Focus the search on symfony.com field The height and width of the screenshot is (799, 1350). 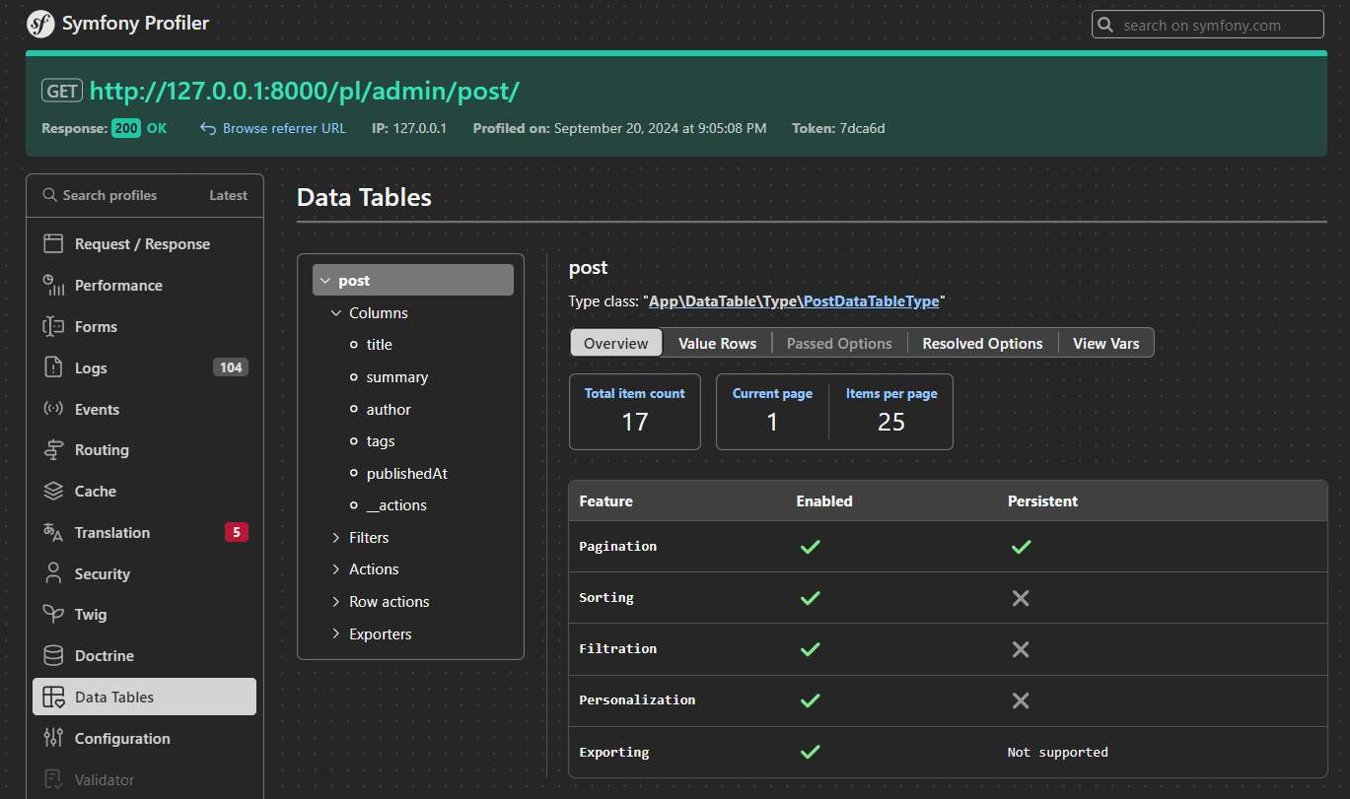pos(1208,25)
